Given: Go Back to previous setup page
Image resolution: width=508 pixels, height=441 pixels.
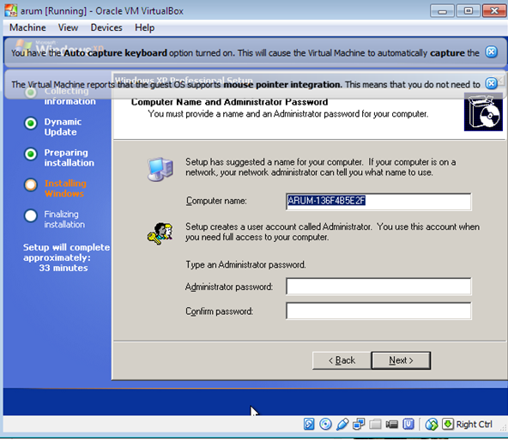Looking at the screenshot, I should pyautogui.click(x=342, y=360).
